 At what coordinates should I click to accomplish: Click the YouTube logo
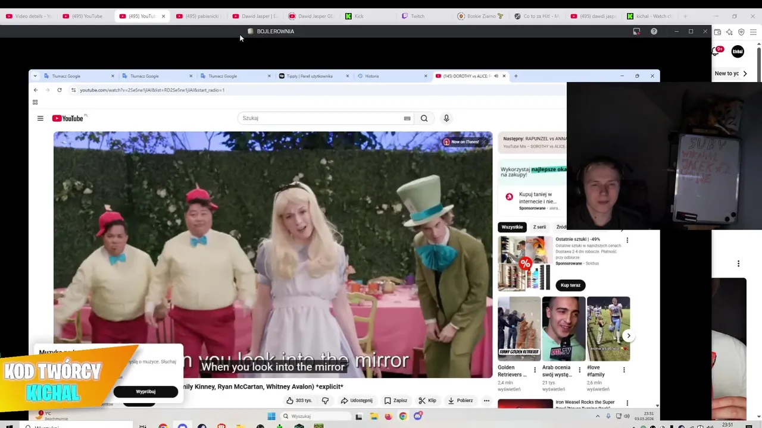68,118
